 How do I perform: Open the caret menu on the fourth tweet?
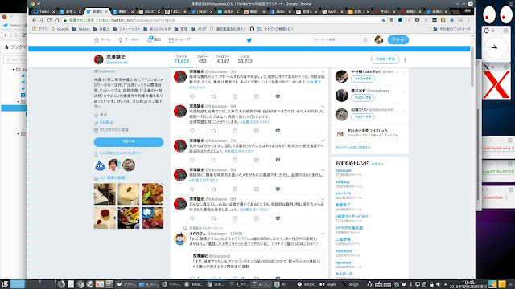(x=323, y=170)
